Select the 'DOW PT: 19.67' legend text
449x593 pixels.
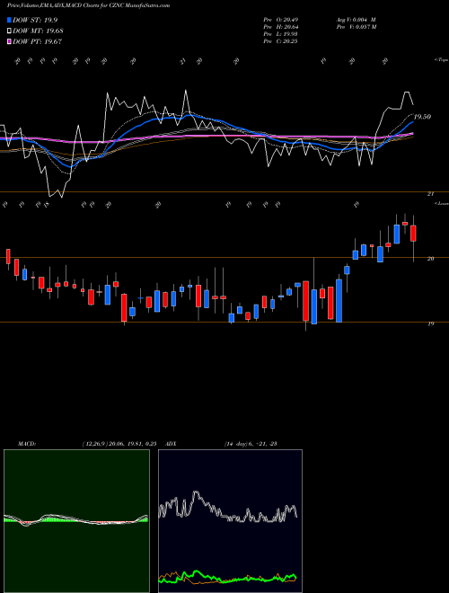pos(38,41)
